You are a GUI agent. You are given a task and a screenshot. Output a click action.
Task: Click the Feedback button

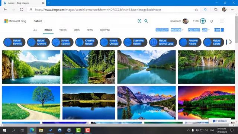(x=220, y=121)
